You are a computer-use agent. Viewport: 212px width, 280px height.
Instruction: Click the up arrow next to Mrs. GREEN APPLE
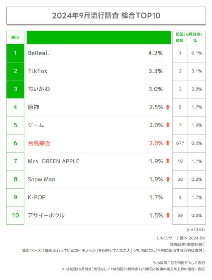click(168, 161)
